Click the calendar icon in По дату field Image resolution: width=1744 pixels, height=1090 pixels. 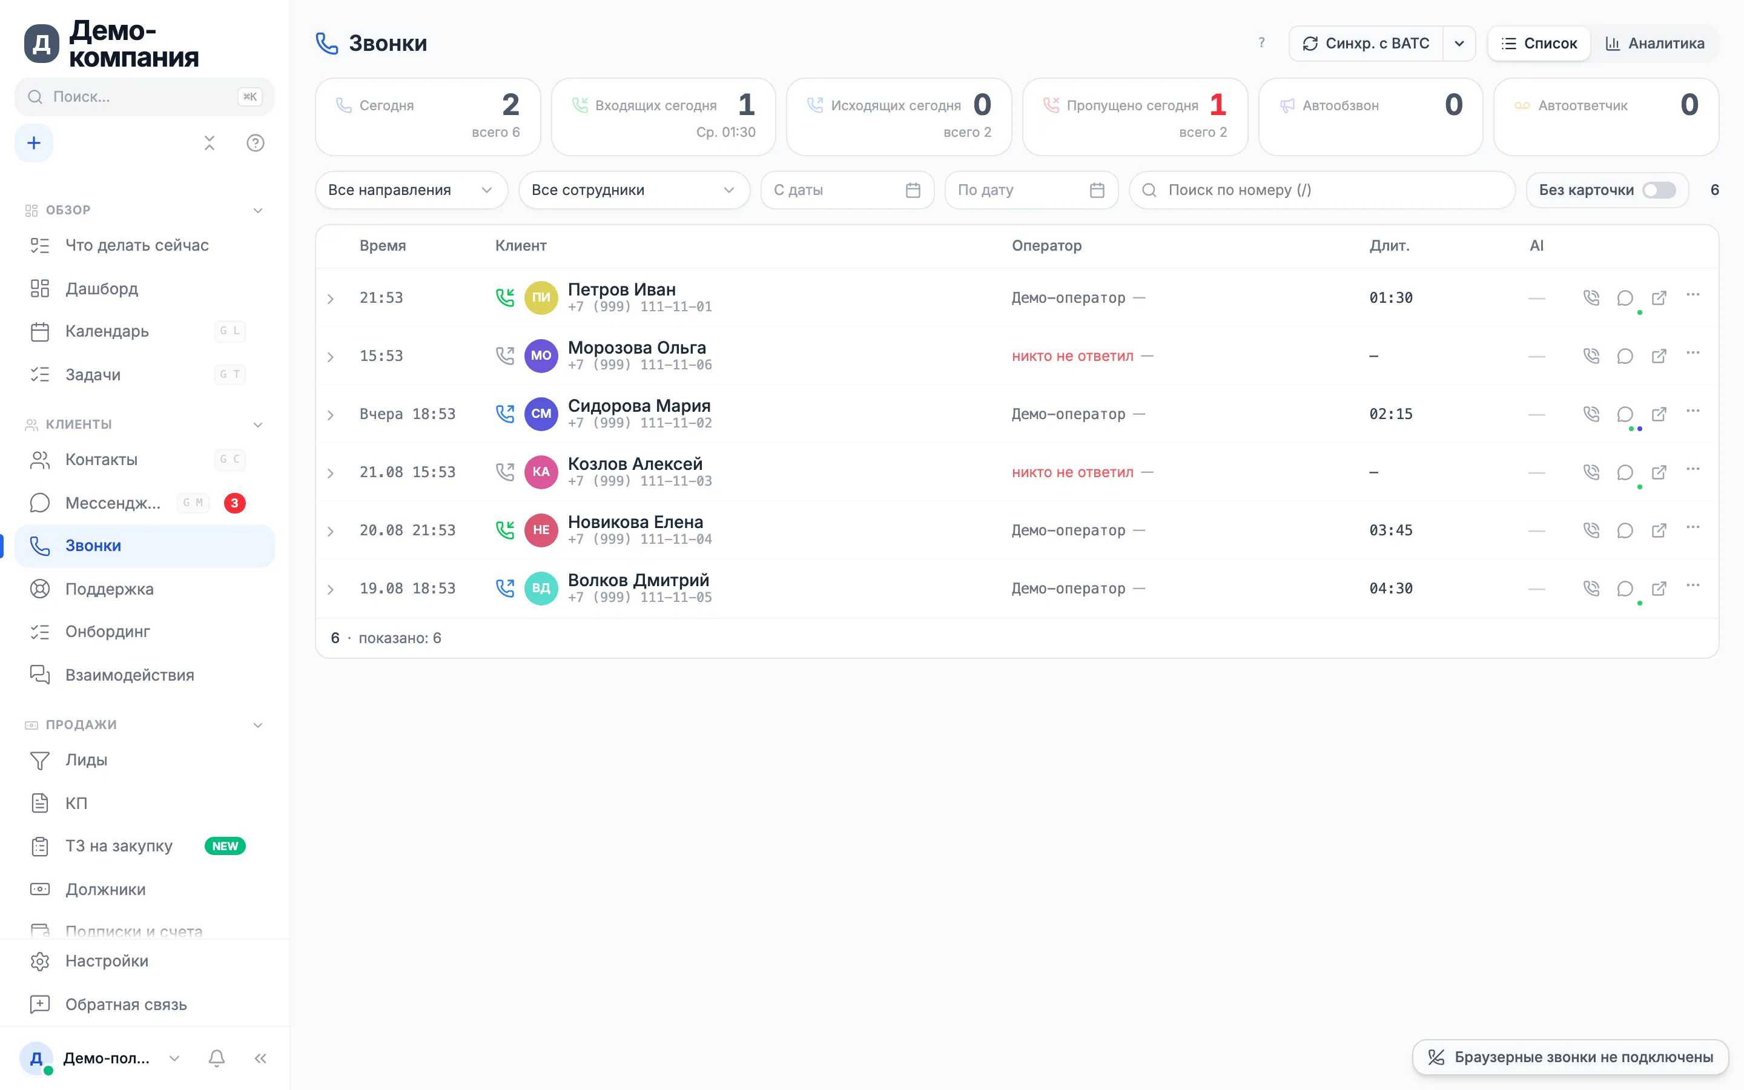1097,190
